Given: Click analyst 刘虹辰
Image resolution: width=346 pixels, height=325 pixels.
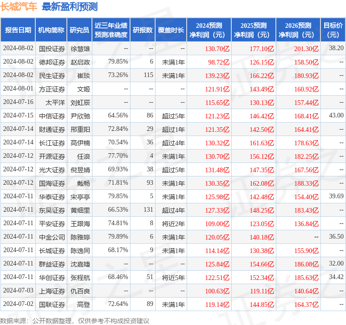Looking at the screenshot, I should [x=80, y=103].
